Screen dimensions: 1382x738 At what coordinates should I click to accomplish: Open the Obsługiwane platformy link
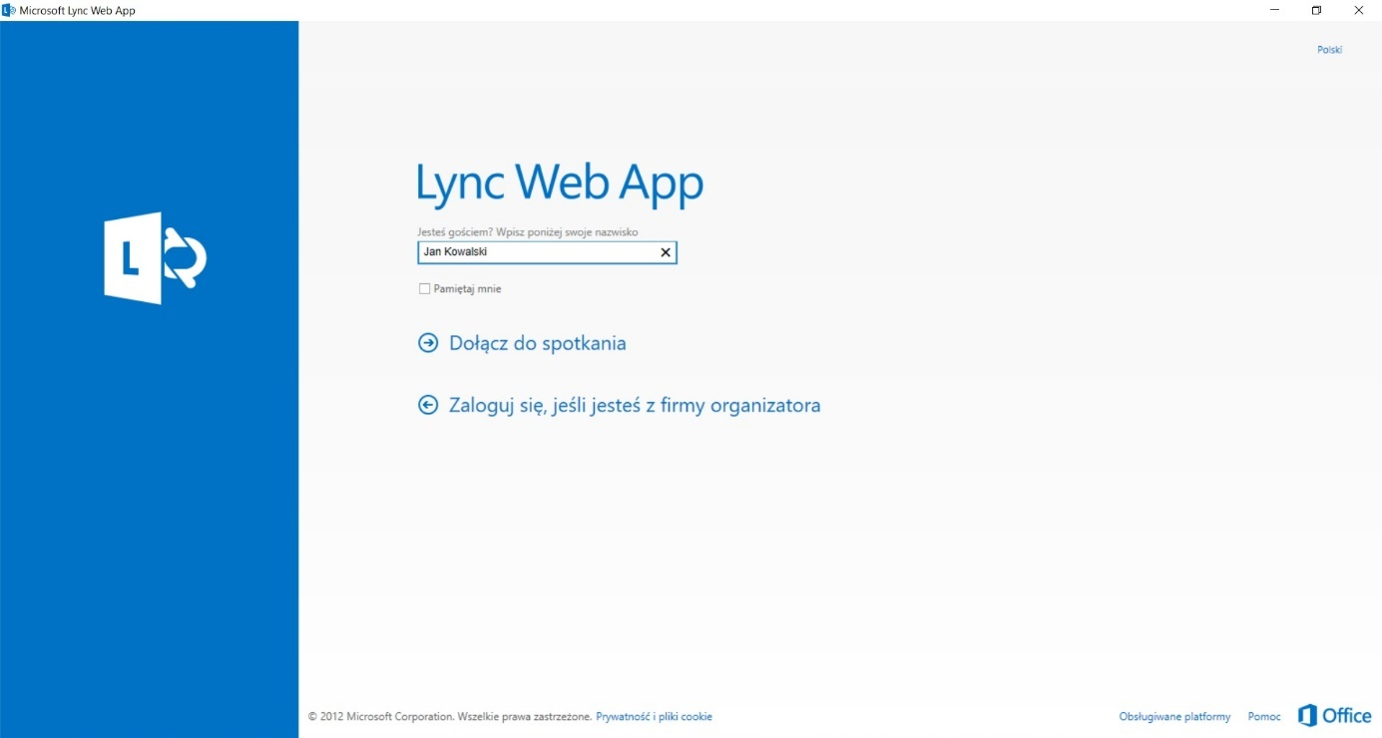pos(1174,717)
